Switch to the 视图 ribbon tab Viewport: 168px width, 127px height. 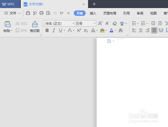(153, 13)
